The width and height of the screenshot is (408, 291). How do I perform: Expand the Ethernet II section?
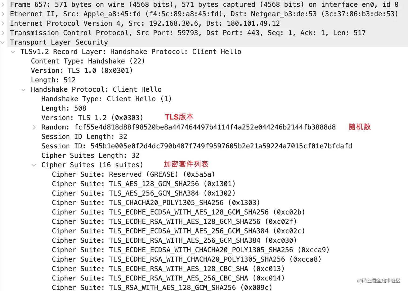(3, 14)
